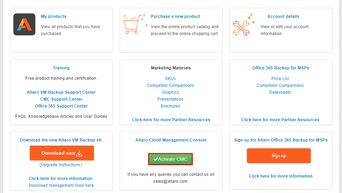
Task: Click the orange Sign up button
Action: tap(279, 156)
